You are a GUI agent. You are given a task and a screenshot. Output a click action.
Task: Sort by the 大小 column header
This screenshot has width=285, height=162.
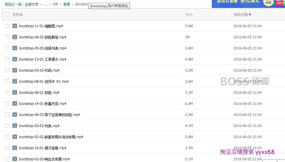click(189, 14)
